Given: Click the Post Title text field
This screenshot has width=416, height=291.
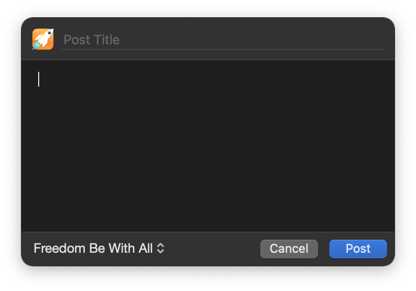Looking at the screenshot, I should pyautogui.click(x=223, y=40).
